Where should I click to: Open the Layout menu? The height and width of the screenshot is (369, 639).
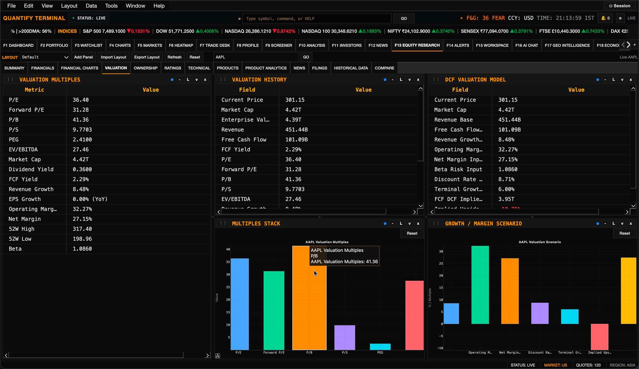pyautogui.click(x=69, y=6)
